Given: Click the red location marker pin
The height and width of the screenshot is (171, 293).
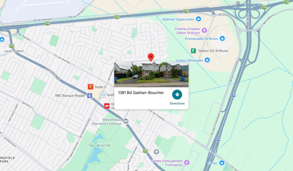Looking at the screenshot, I should tap(151, 57).
